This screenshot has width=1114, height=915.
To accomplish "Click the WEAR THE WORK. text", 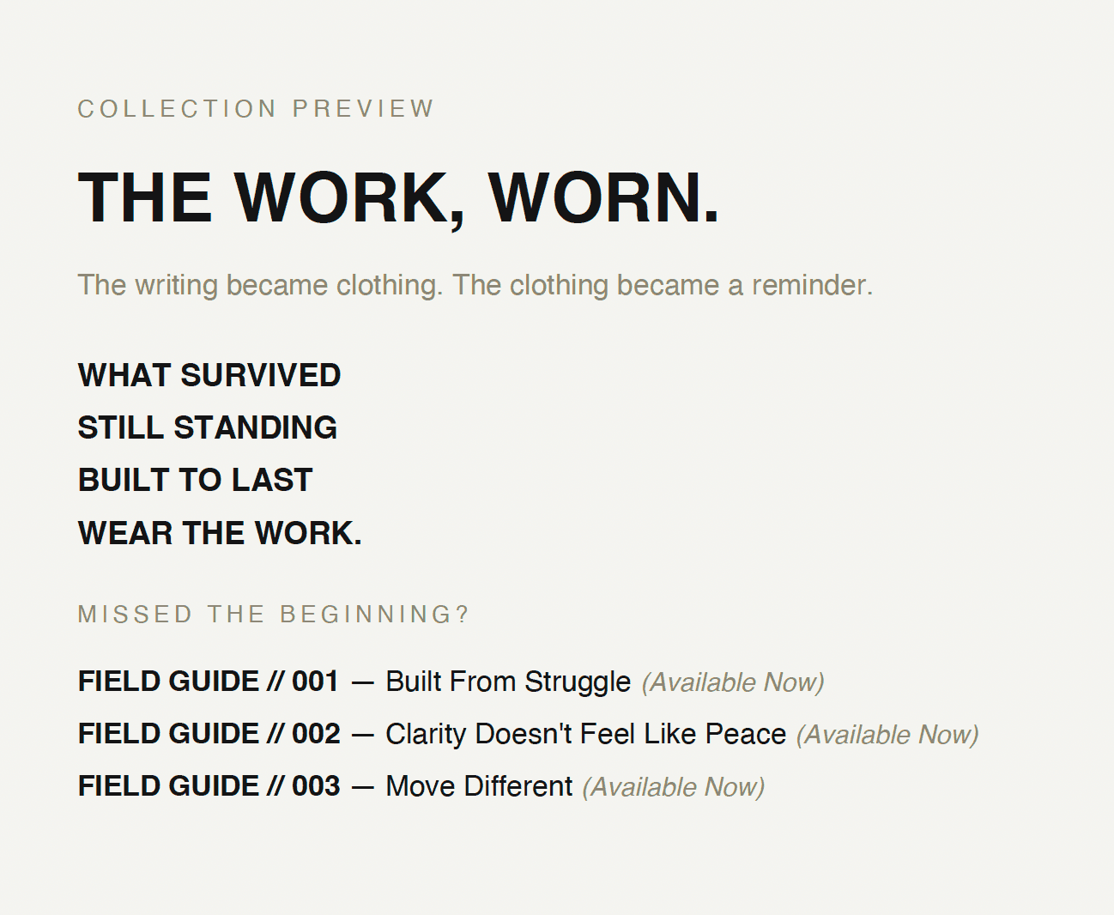I will click(x=220, y=533).
